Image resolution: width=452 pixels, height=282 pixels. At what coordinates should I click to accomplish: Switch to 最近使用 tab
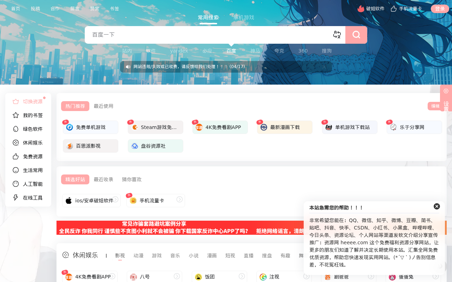pyautogui.click(x=103, y=106)
